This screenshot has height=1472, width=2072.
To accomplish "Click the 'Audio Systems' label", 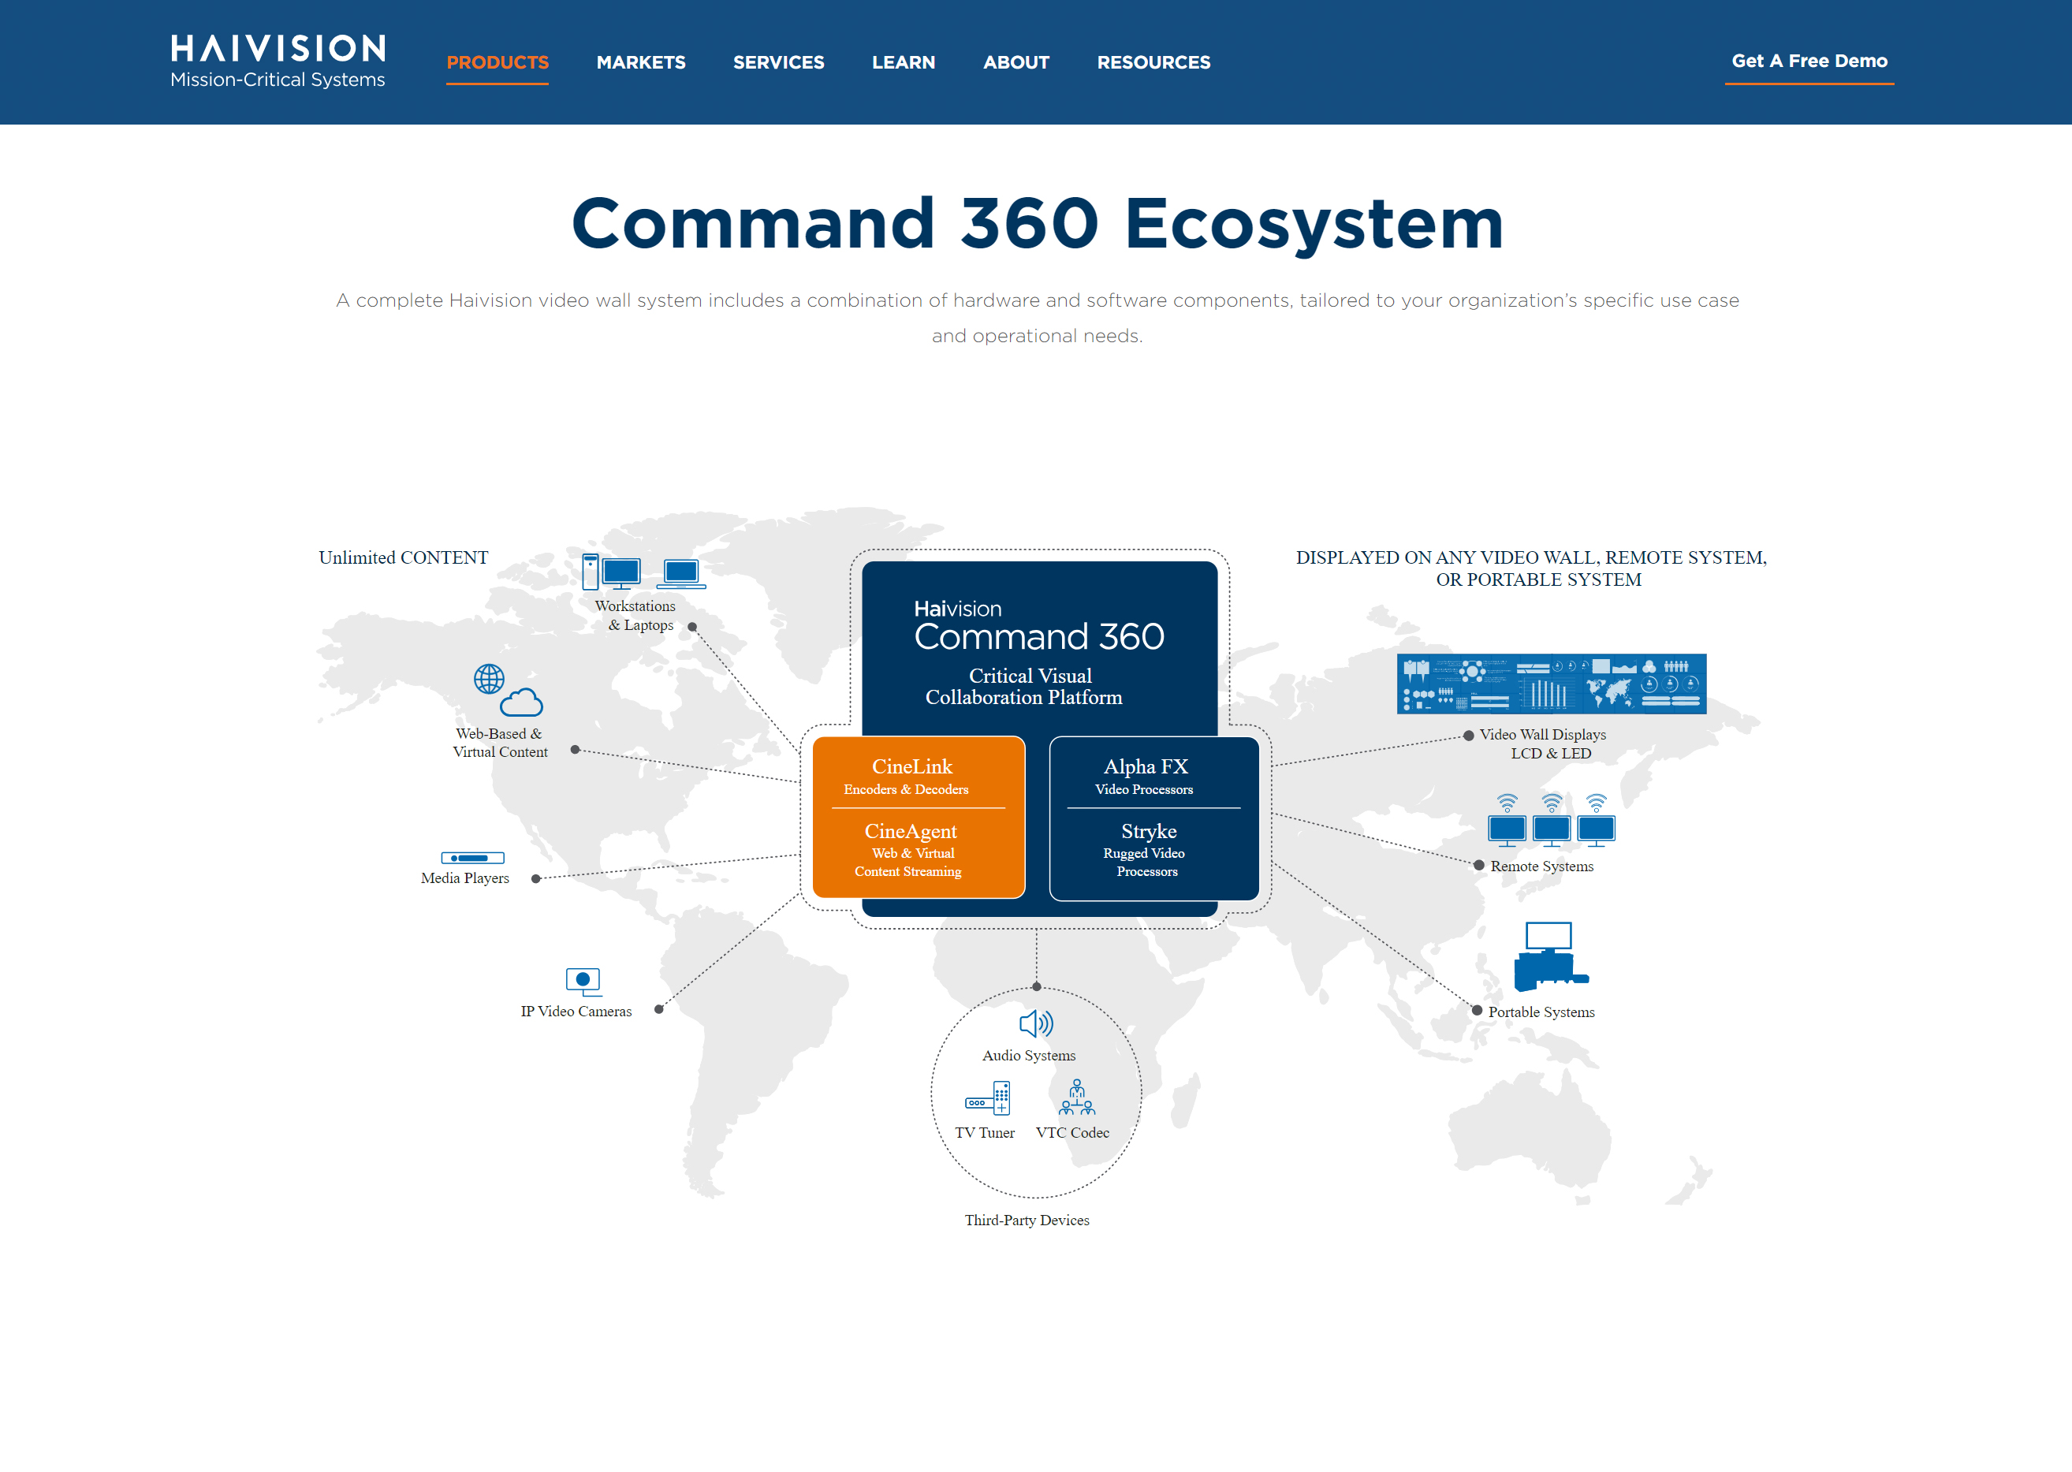I will (x=1030, y=1055).
